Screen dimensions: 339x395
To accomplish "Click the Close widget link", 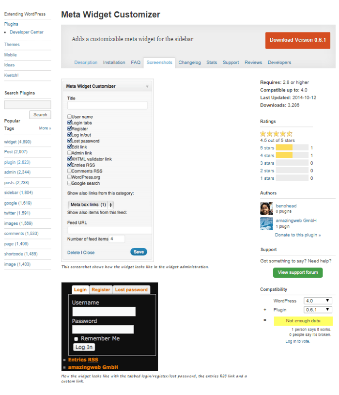I will coord(89,253).
